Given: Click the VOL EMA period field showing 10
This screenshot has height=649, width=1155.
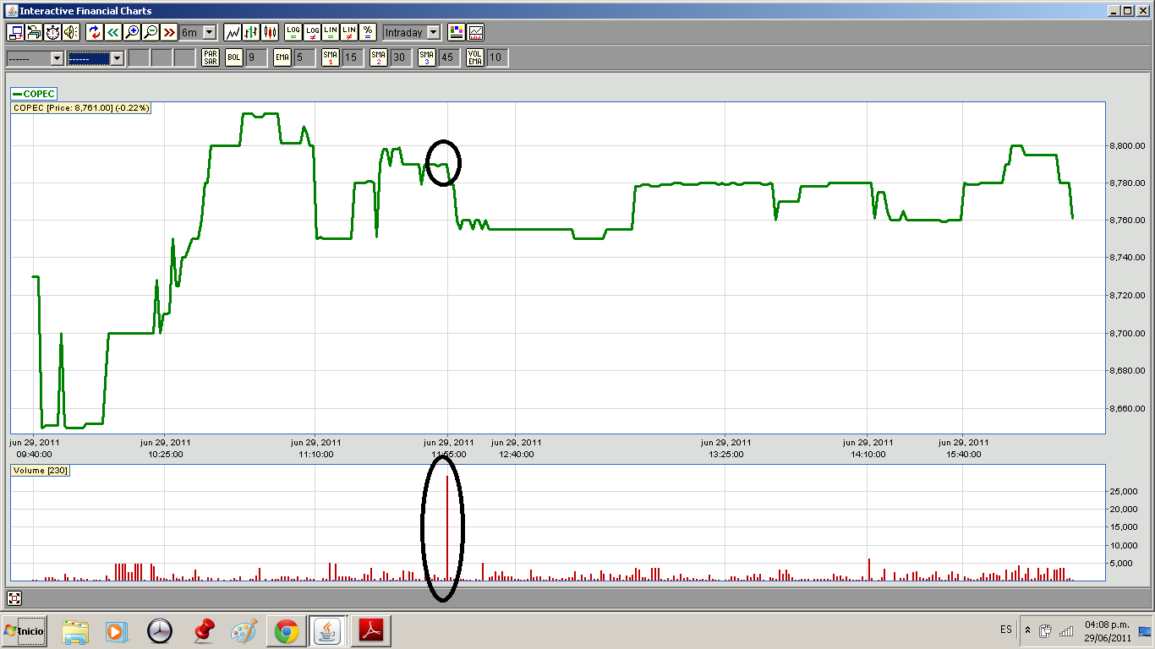Looking at the screenshot, I should tap(497, 57).
